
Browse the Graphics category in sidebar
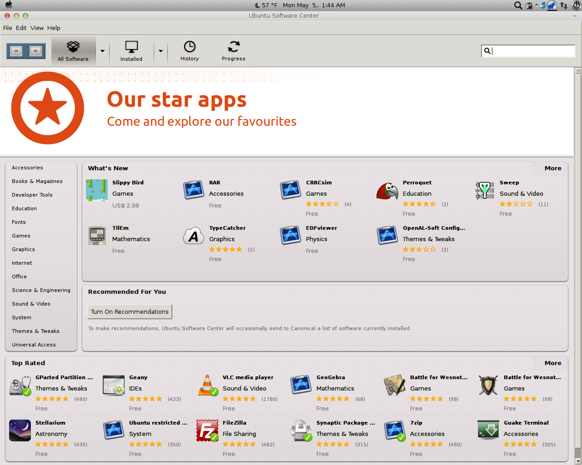coord(23,249)
